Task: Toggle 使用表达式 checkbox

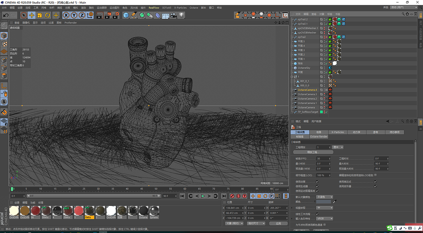Action: [x=375, y=181]
